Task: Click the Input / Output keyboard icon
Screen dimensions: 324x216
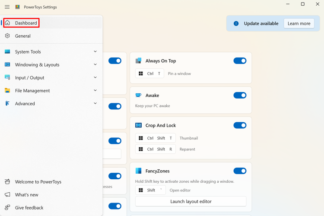Action: [7, 77]
